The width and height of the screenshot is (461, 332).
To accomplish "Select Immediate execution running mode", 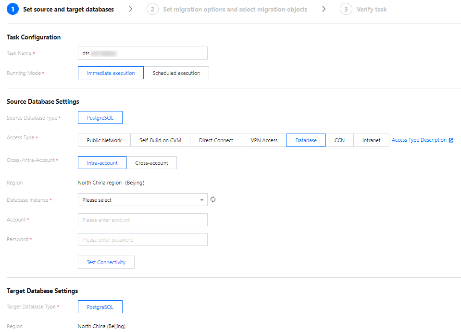I will coord(111,73).
